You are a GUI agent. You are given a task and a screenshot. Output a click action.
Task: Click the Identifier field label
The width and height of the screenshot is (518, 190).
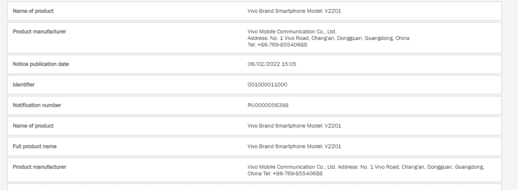tap(24, 85)
